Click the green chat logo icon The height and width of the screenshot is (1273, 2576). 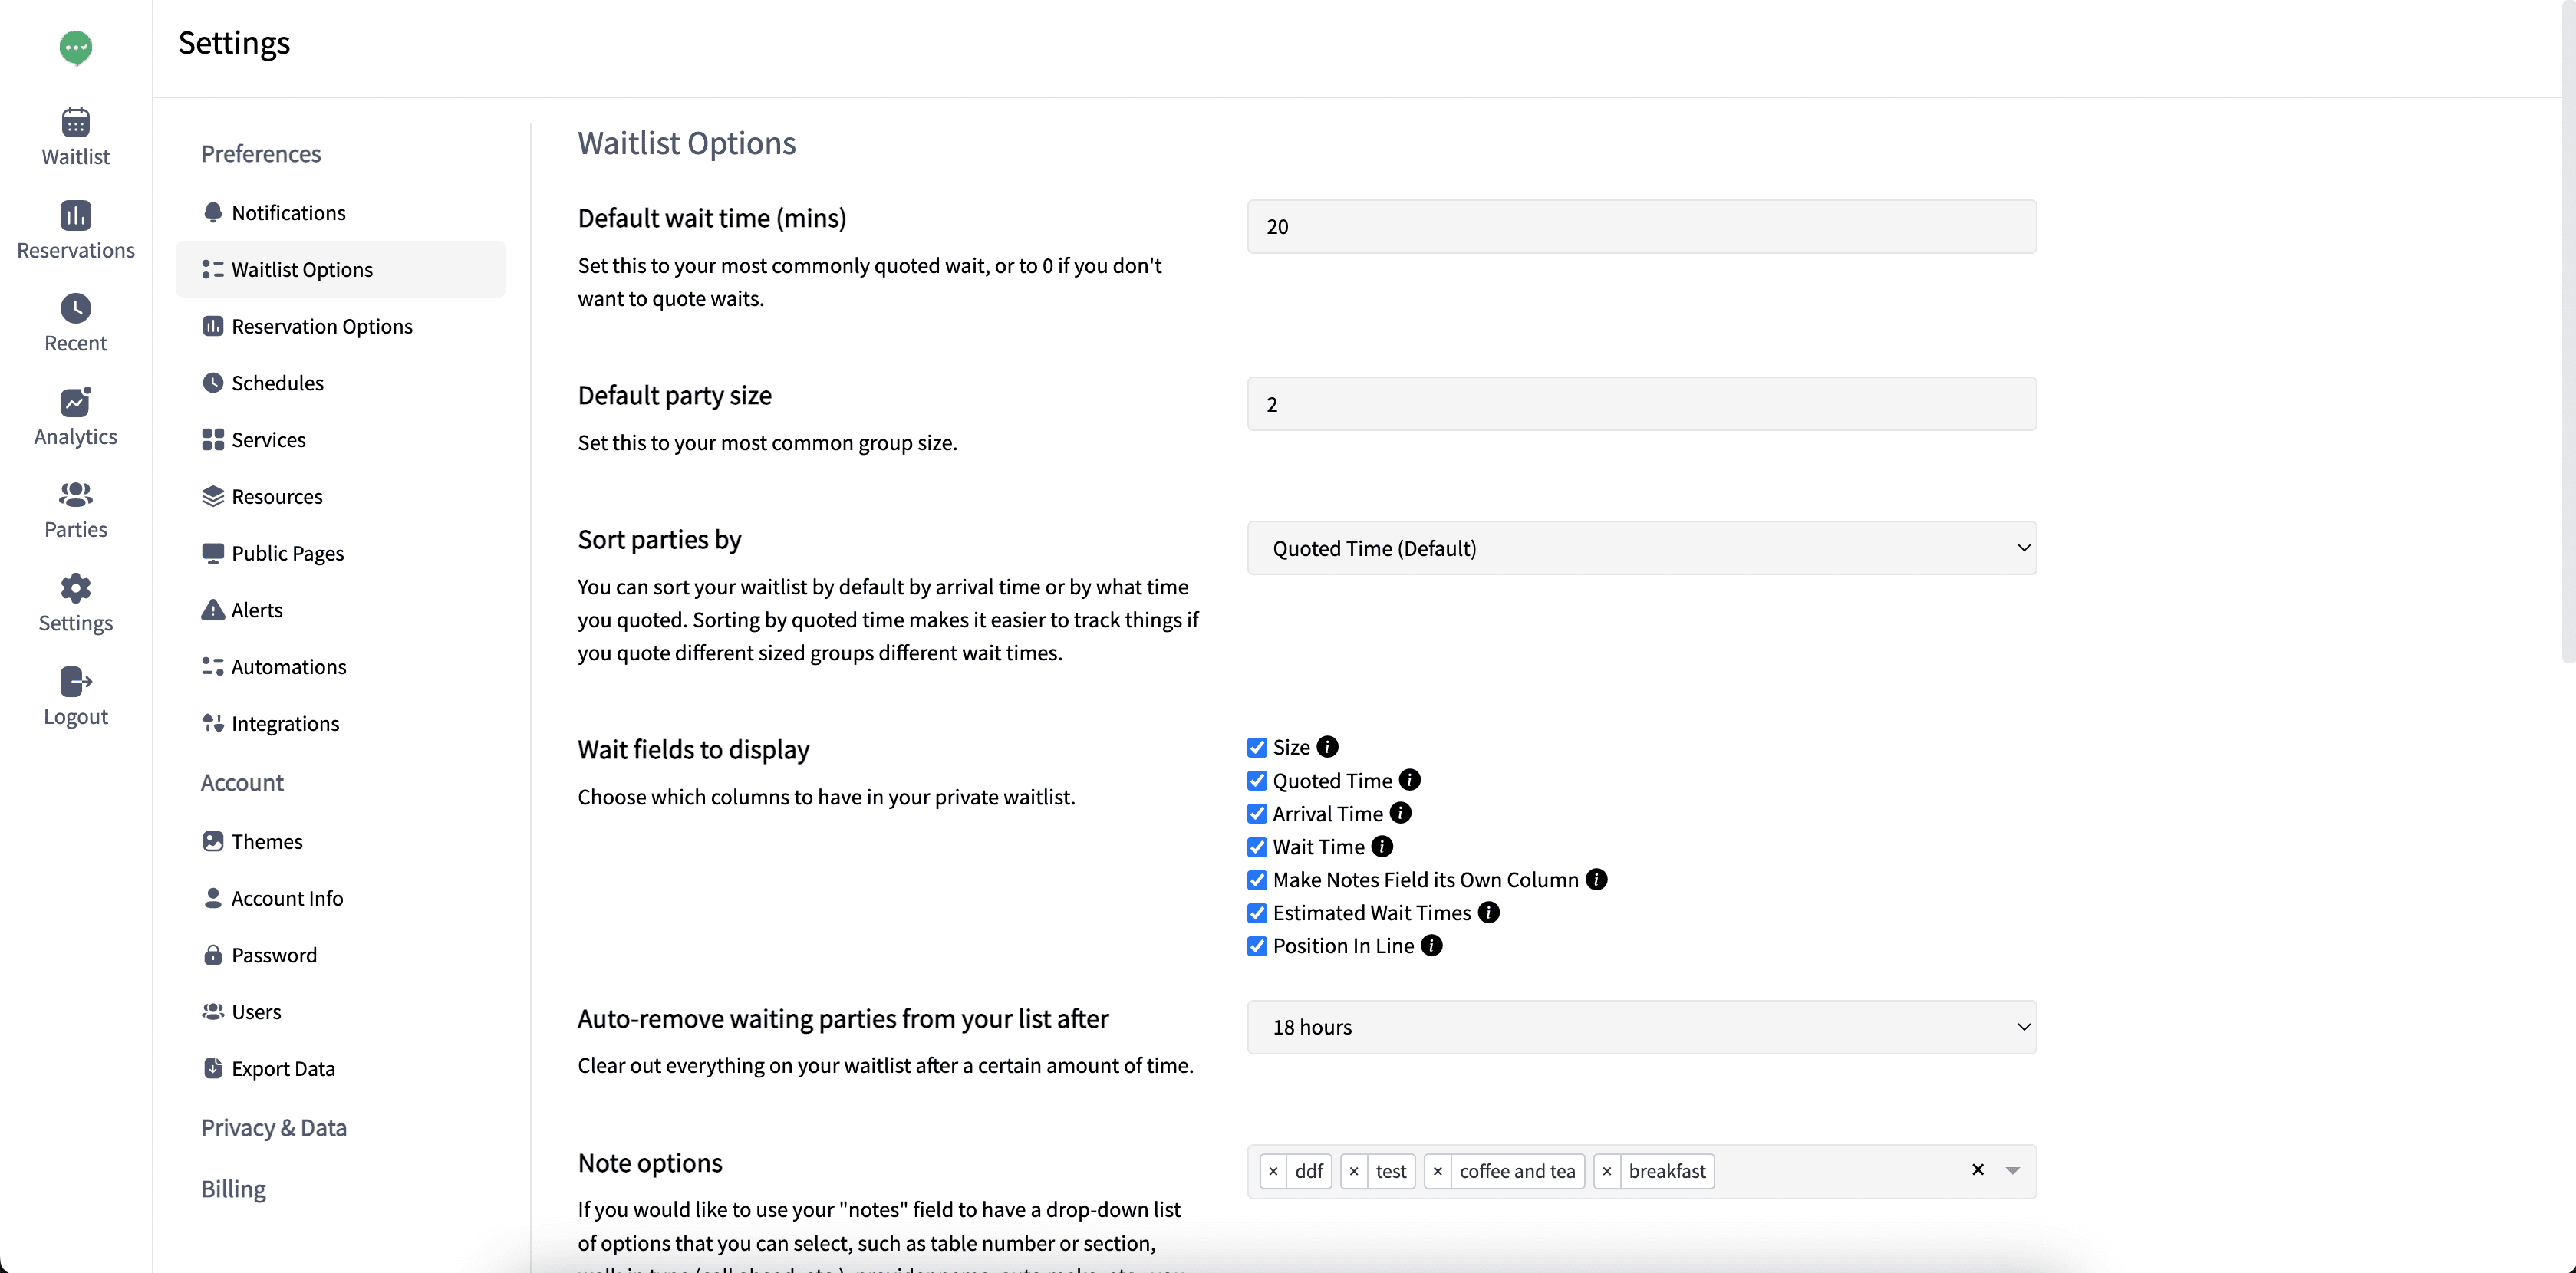(x=75, y=47)
